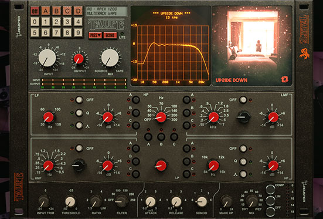The image size is (323, 219).
Task: Click the LP filter knob
Action: [161, 166]
